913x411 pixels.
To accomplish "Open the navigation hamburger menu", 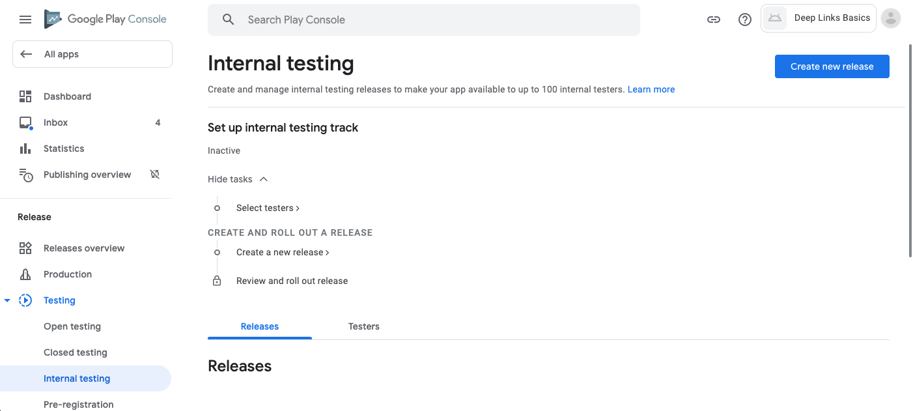I will tap(25, 19).
